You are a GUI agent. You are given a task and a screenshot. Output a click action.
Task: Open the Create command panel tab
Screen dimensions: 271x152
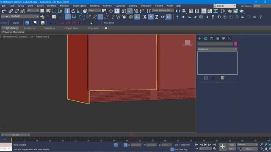click(x=199, y=38)
